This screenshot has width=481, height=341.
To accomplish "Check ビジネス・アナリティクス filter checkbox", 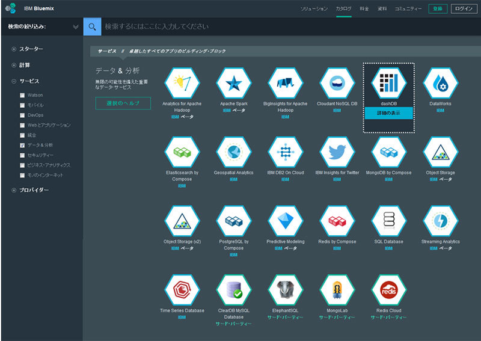I will click(x=22, y=165).
